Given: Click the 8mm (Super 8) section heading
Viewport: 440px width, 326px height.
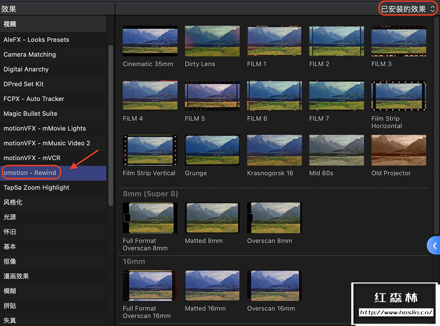Looking at the screenshot, I should (x=150, y=193).
